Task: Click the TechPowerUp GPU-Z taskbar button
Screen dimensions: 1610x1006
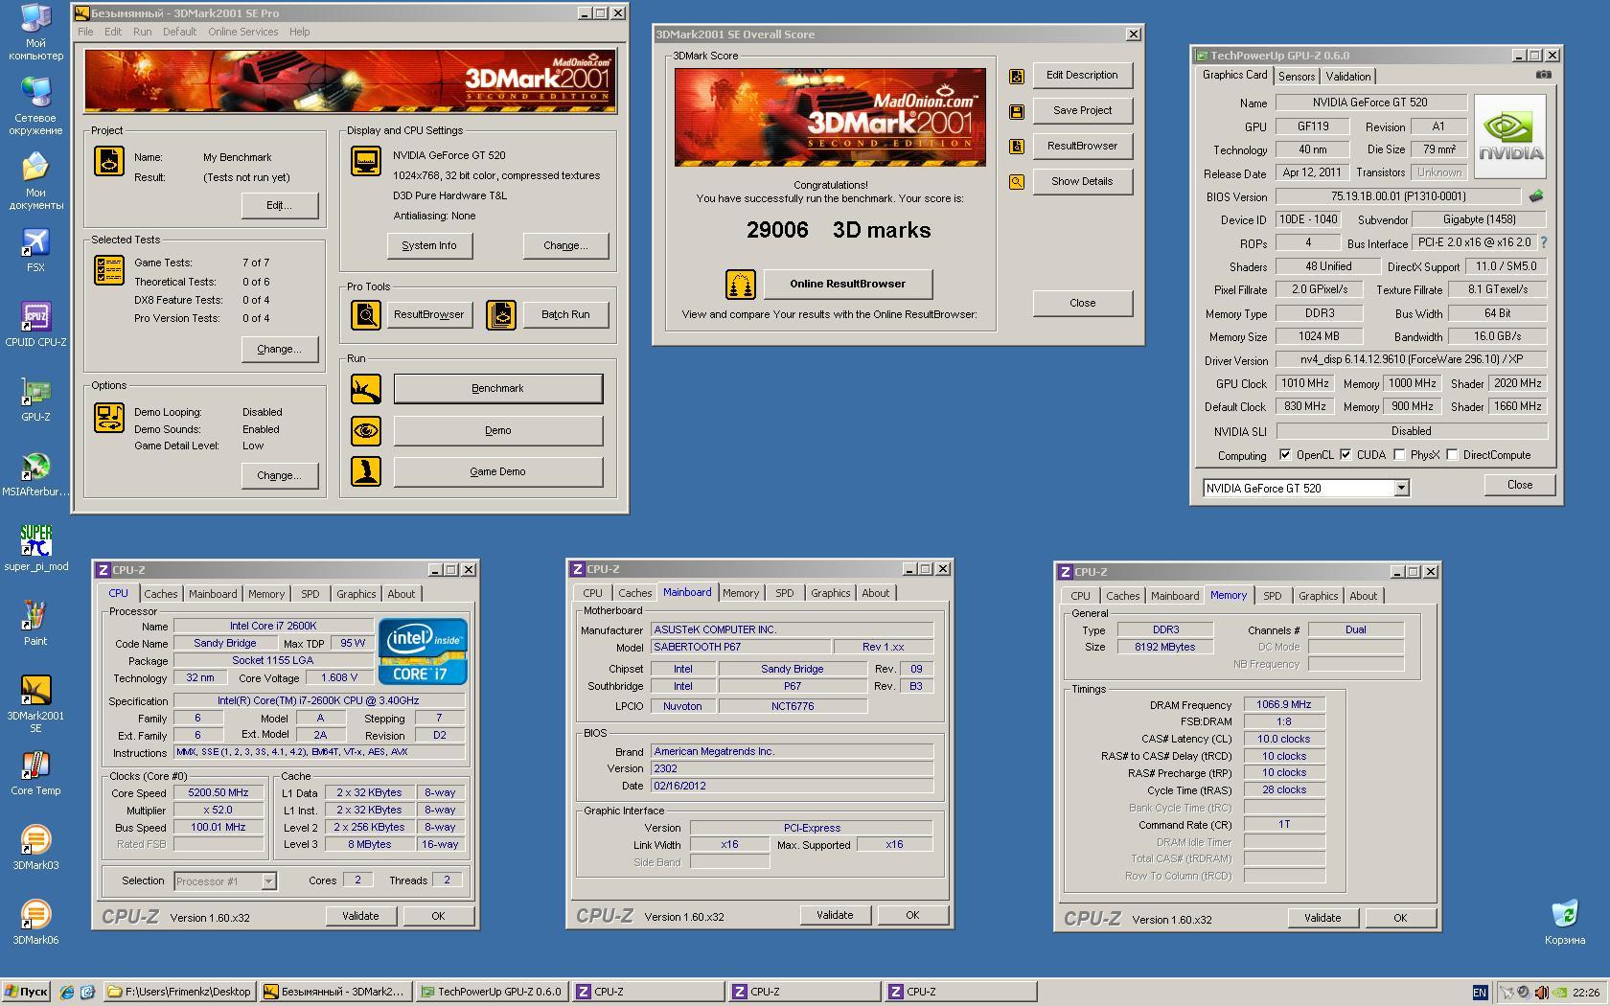Action: pos(492,992)
